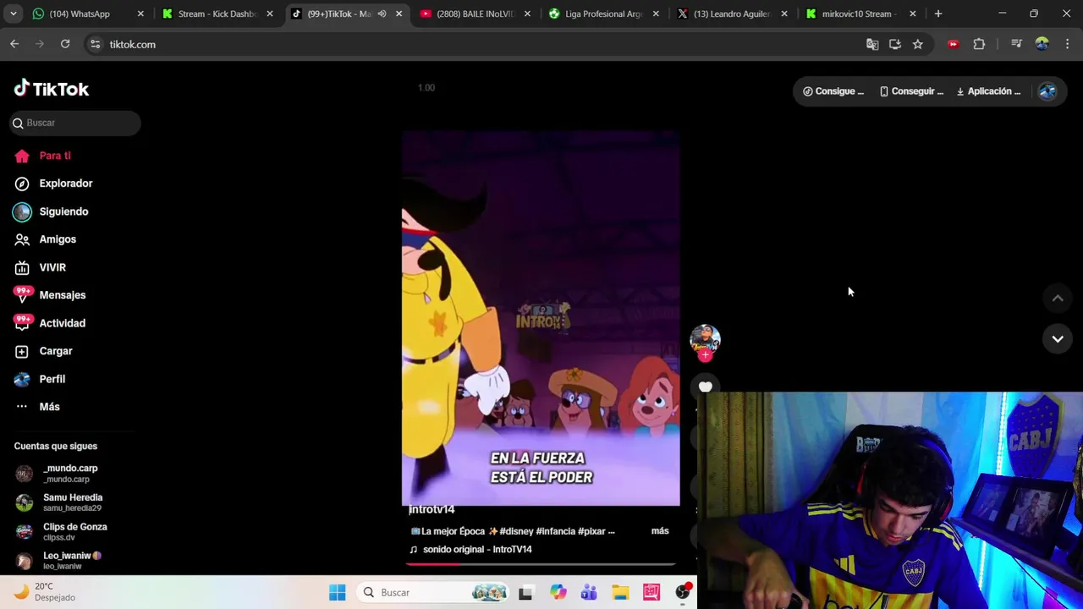Open the Chrome profile avatar
The height and width of the screenshot is (609, 1083).
coord(1042,44)
